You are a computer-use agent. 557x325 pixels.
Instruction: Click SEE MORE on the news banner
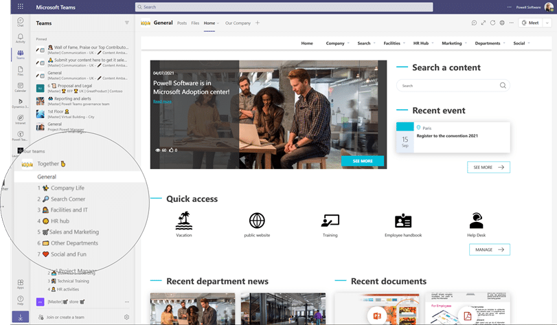pyautogui.click(x=363, y=161)
